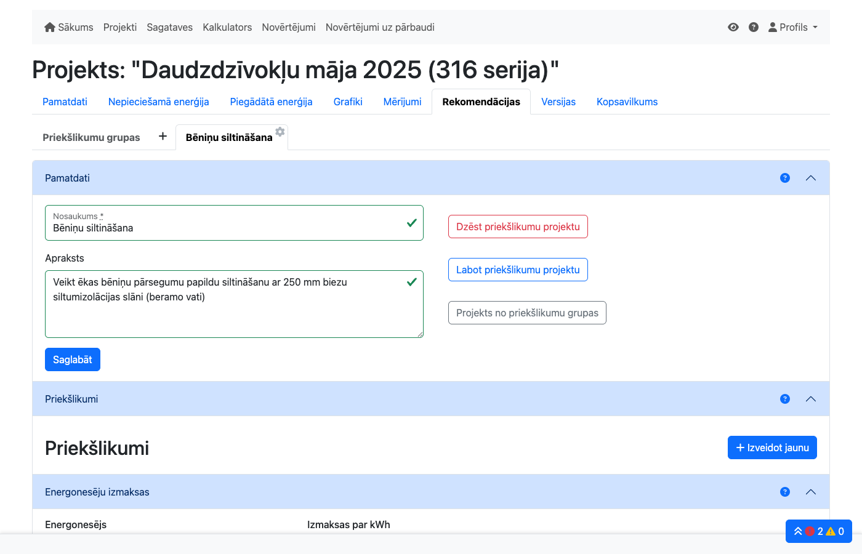Viewport: 862px width, 554px height.
Task: Switch to the Grafiki tab
Action: [x=347, y=102]
